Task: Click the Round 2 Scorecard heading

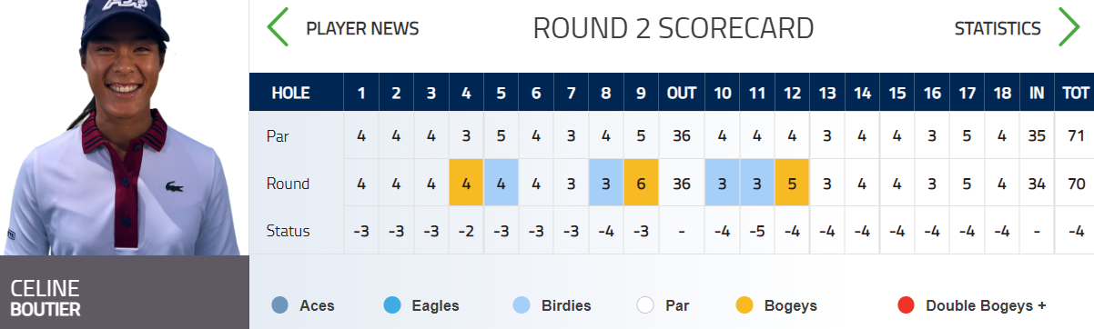Action: pos(674,28)
